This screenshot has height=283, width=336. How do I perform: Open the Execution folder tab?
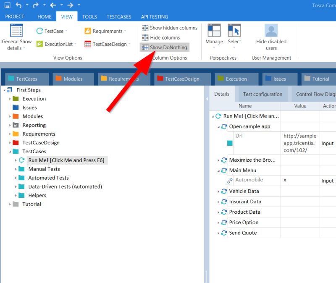click(x=236, y=79)
